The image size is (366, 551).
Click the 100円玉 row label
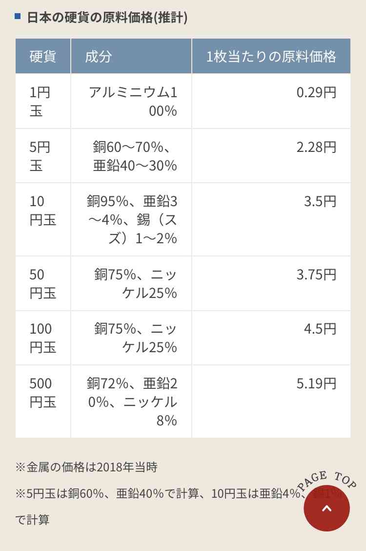pyautogui.click(x=43, y=338)
